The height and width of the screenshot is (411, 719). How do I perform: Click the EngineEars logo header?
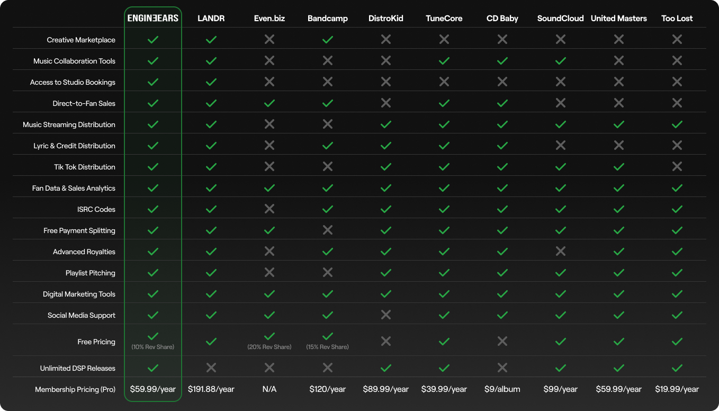click(153, 18)
